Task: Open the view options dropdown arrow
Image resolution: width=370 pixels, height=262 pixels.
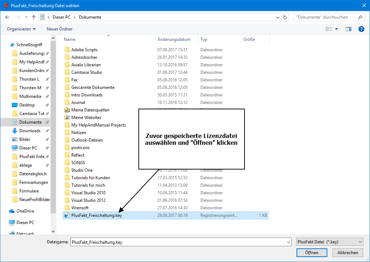Action: click(337, 29)
